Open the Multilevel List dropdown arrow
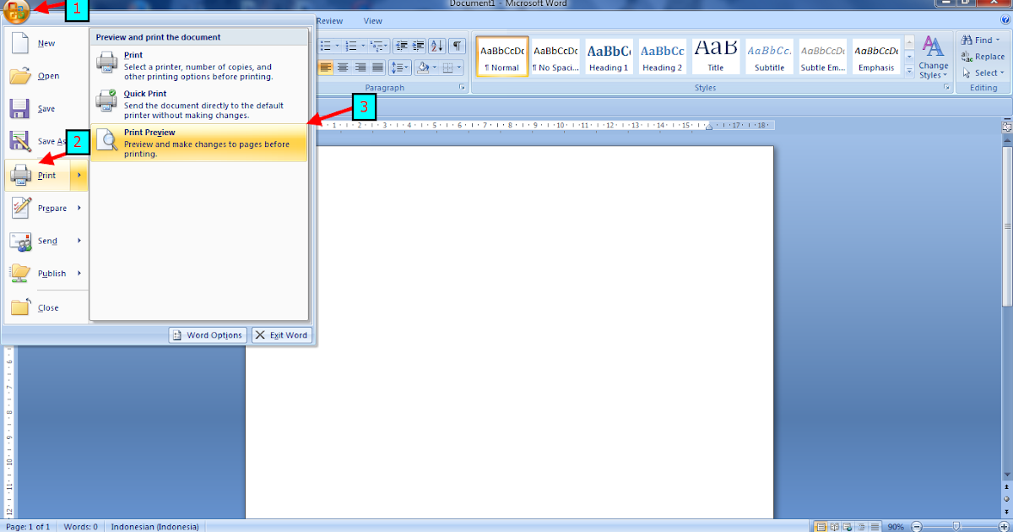 [x=386, y=46]
